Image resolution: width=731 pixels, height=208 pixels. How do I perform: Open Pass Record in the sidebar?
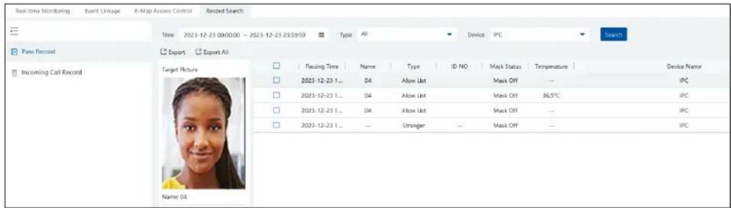click(x=39, y=51)
